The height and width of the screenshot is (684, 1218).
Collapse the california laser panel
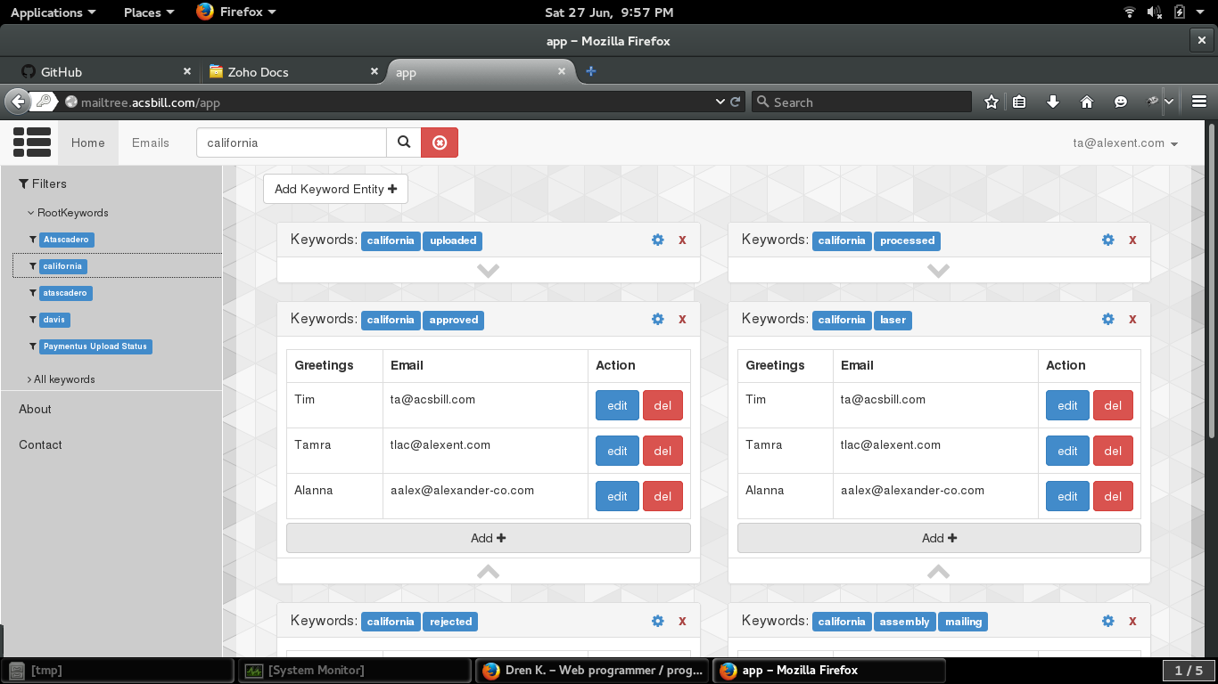pyautogui.click(x=938, y=572)
